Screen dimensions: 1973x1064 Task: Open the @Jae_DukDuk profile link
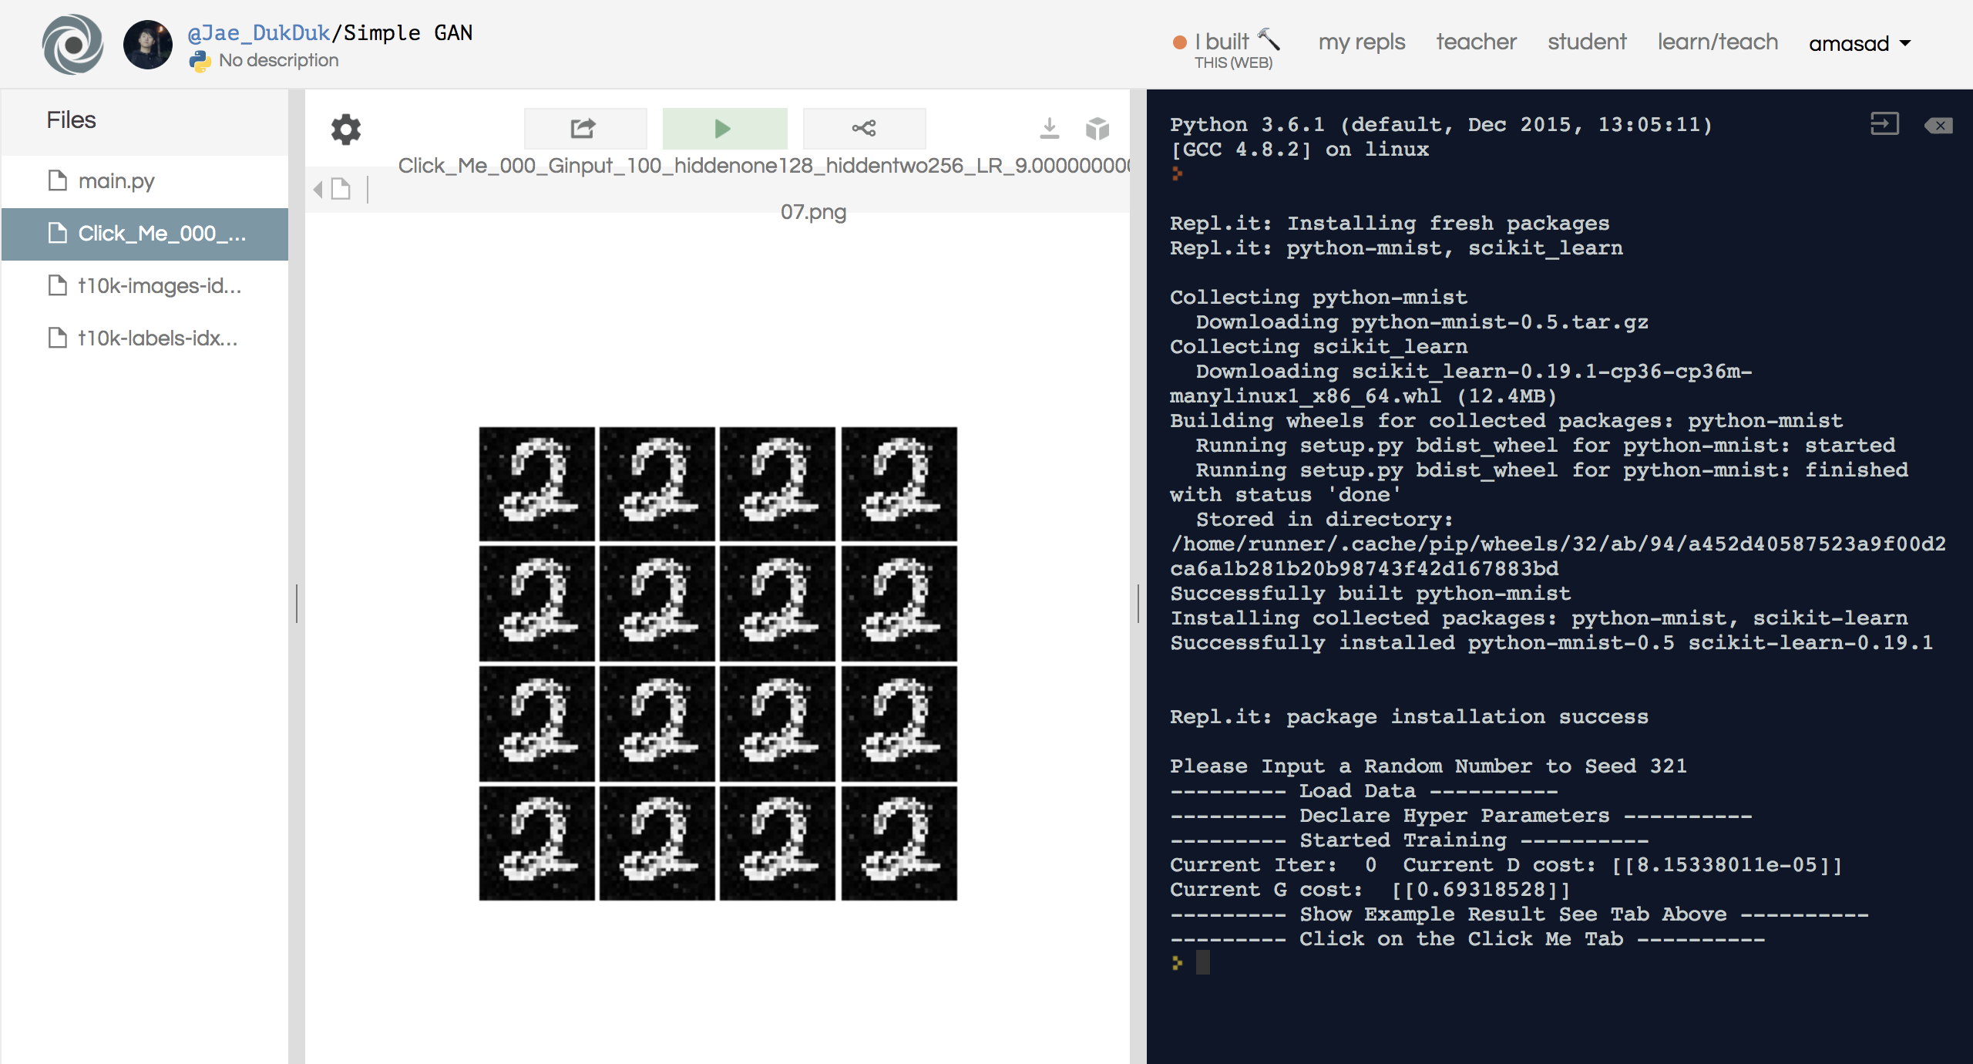[259, 32]
